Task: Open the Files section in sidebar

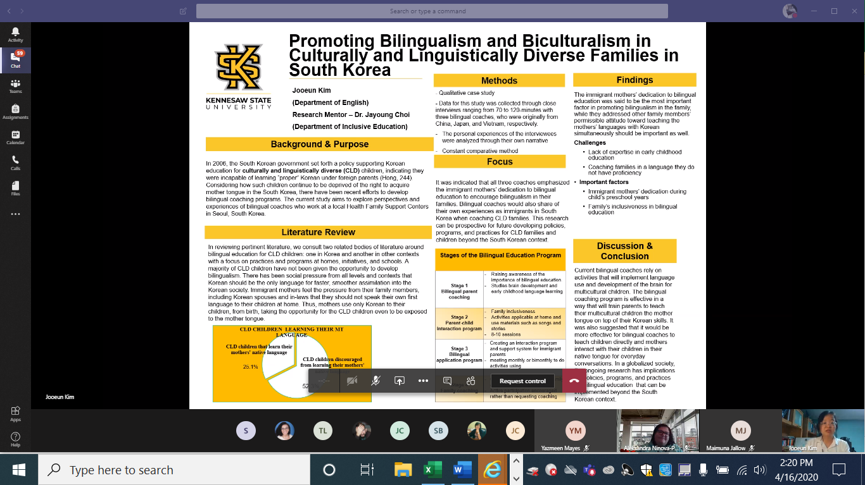Action: pos(15,188)
